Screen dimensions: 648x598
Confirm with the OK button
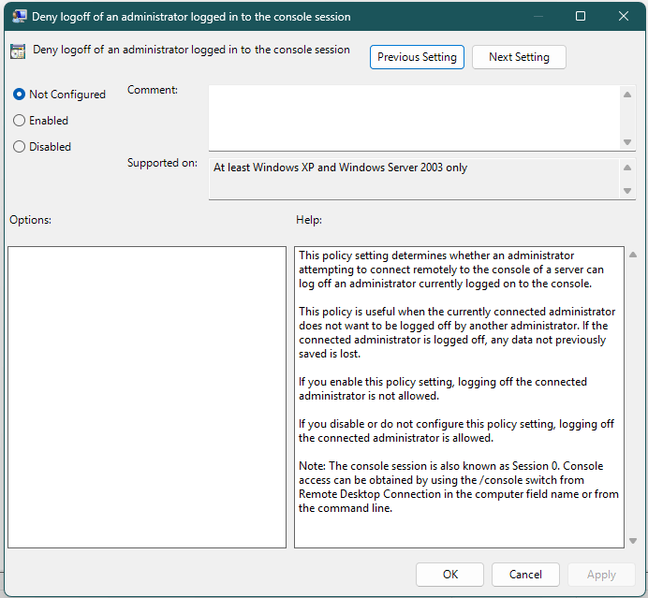click(x=449, y=575)
